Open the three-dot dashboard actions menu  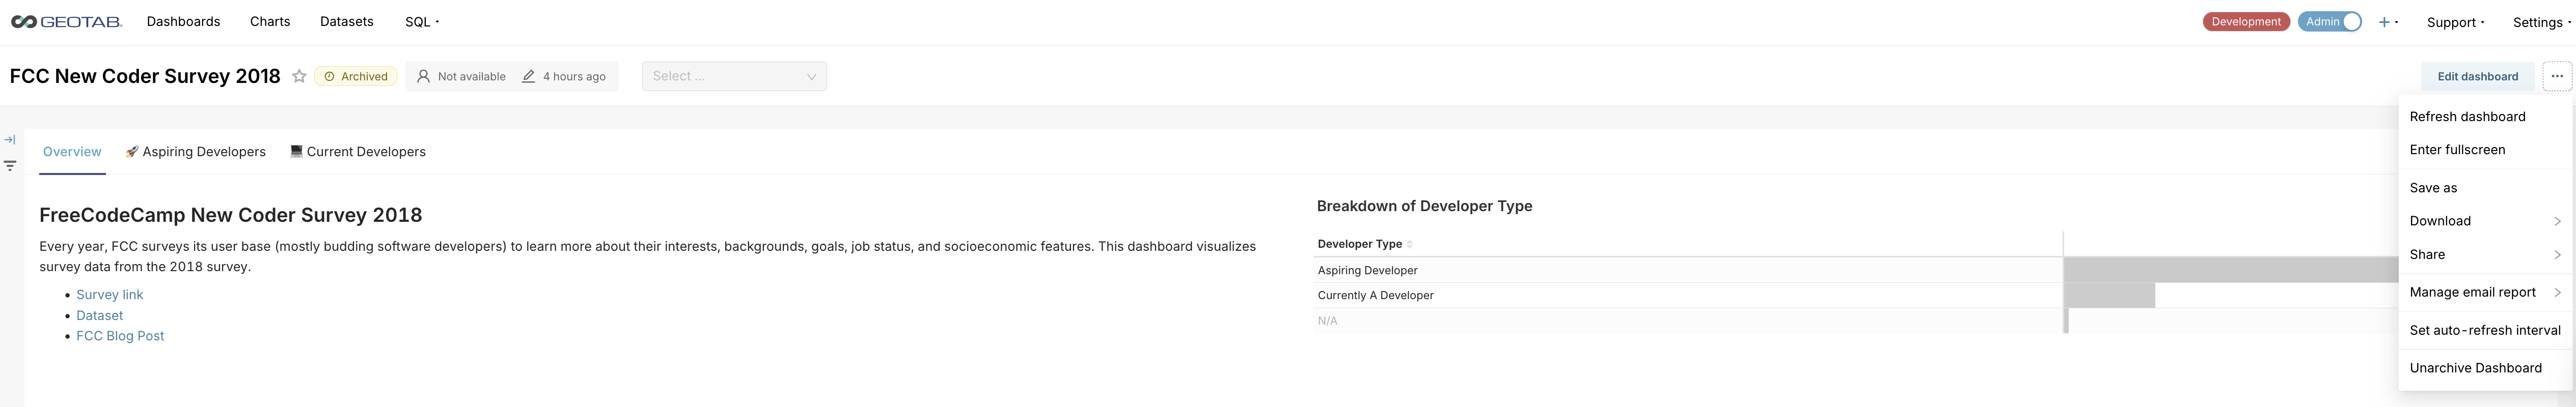click(2557, 76)
